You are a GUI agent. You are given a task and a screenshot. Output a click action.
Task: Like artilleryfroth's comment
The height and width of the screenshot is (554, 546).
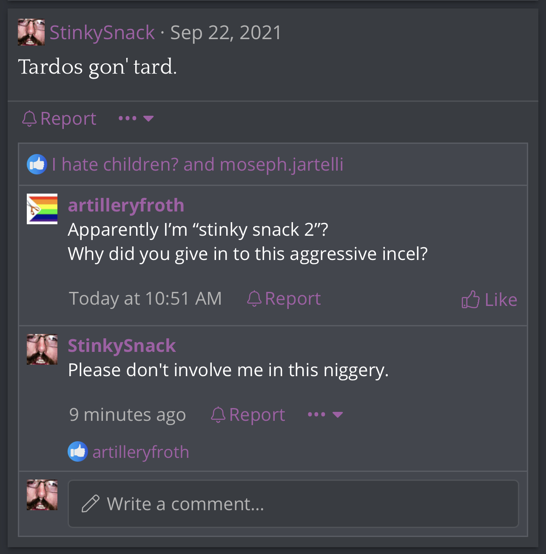489,300
